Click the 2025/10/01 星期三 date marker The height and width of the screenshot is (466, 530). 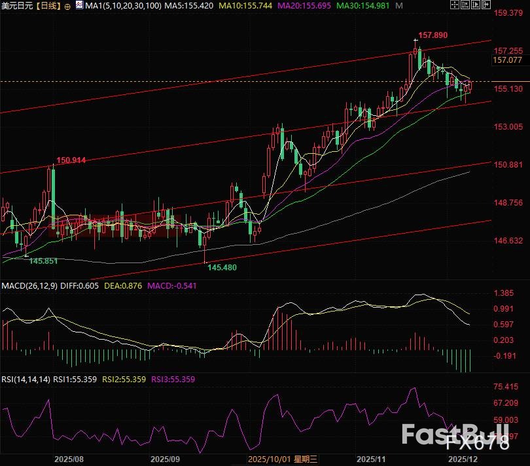[281, 459]
